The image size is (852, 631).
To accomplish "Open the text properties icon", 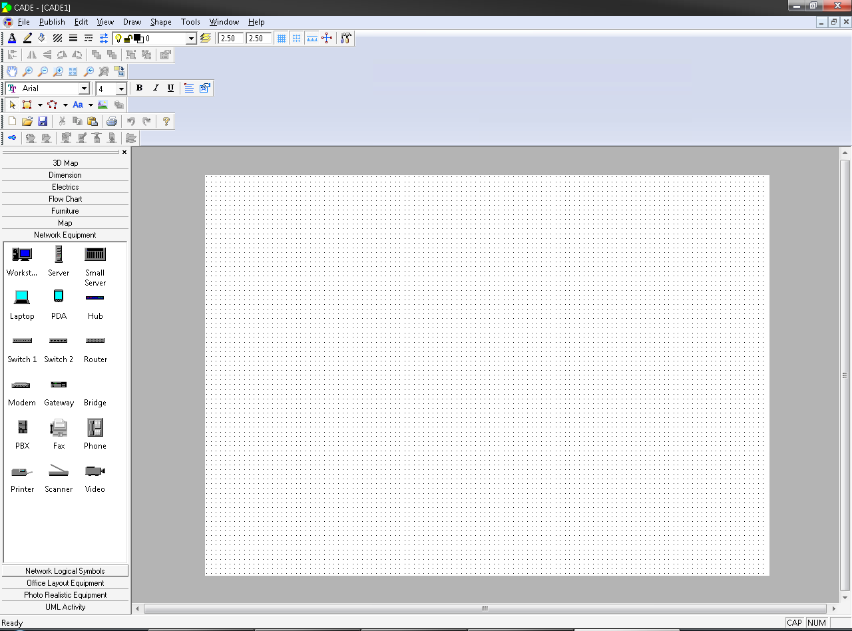I will 204,88.
